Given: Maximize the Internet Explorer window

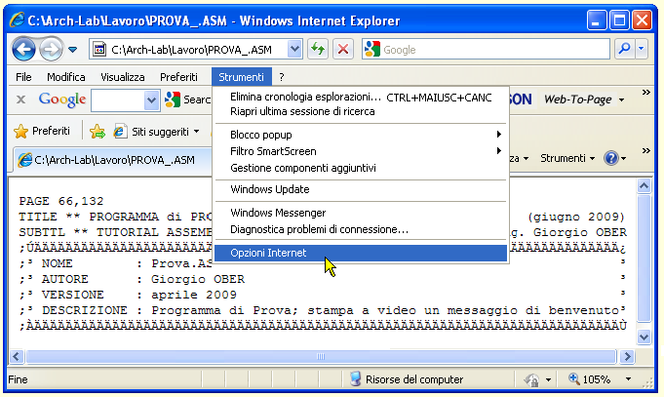Looking at the screenshot, I should pyautogui.click(x=619, y=20).
